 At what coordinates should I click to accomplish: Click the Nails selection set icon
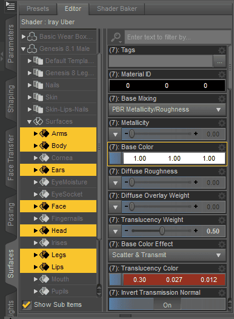coord(38,85)
